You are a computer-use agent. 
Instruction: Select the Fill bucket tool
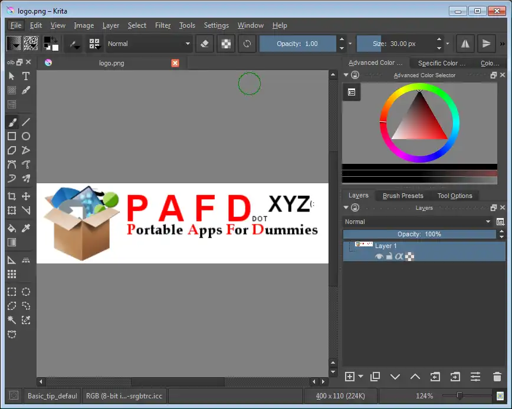coord(12,228)
